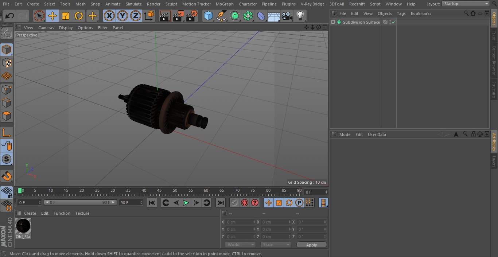Image resolution: width=498 pixels, height=257 pixels.
Task: Select the Live Selection tool
Action: pyautogui.click(x=39, y=16)
